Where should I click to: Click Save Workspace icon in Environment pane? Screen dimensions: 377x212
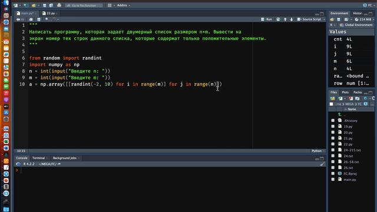(339, 19)
